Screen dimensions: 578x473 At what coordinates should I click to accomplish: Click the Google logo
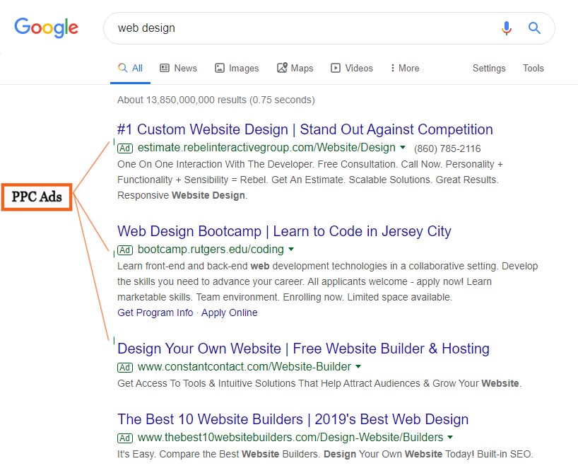46,28
